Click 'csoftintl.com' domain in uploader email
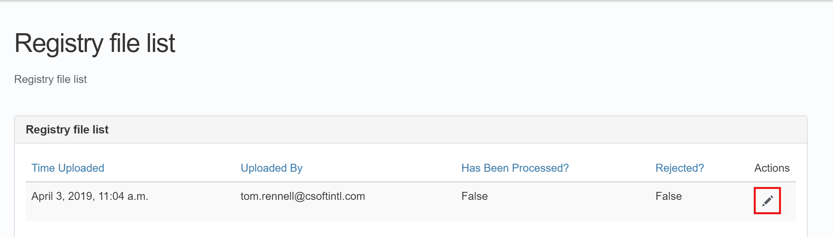Image resolution: width=833 pixels, height=237 pixels. [335, 196]
